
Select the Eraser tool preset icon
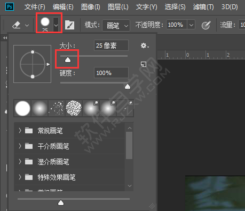coord(17,25)
